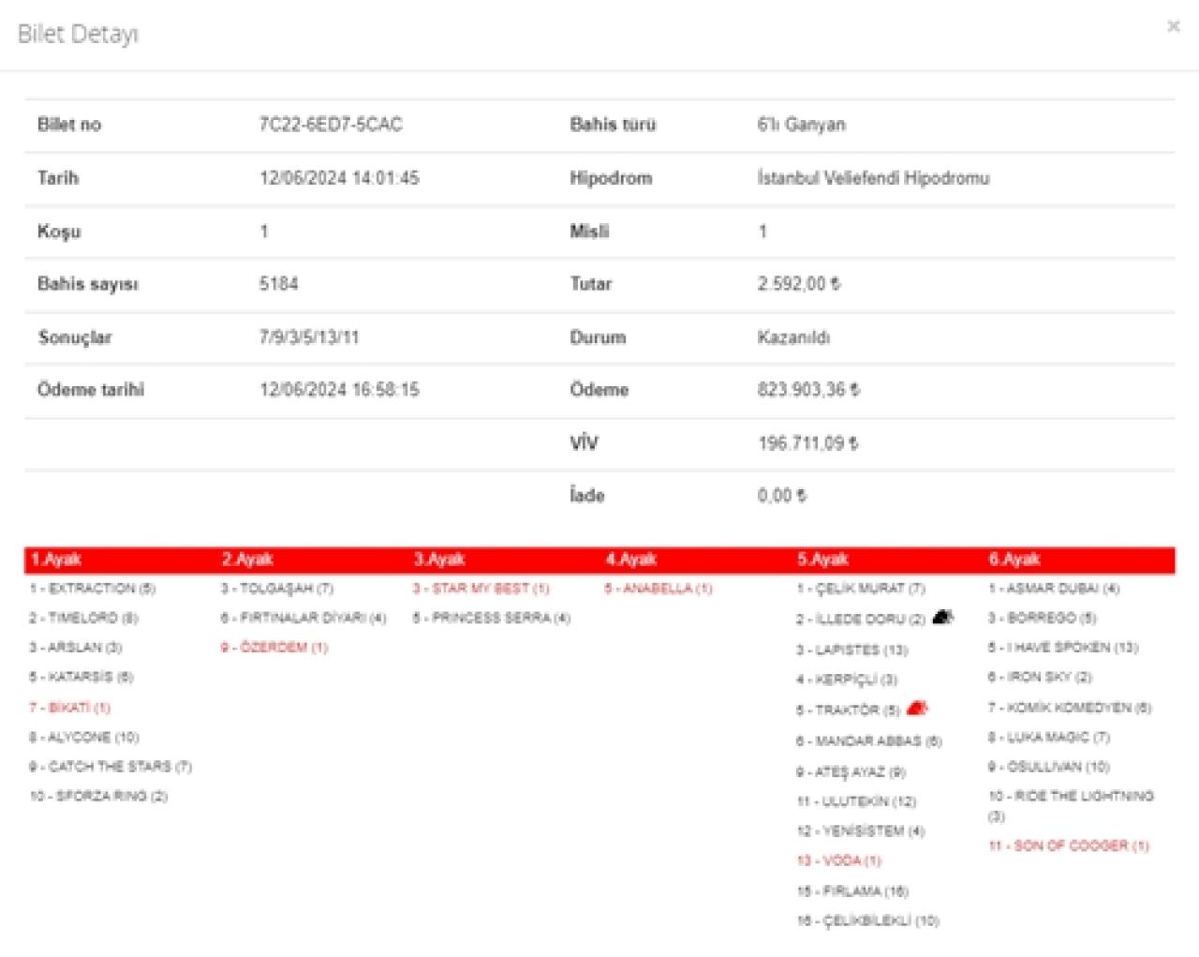This screenshot has width=1199, height=957.
Task: Click the Bilet Detayı title
Action: pyautogui.click(x=78, y=35)
